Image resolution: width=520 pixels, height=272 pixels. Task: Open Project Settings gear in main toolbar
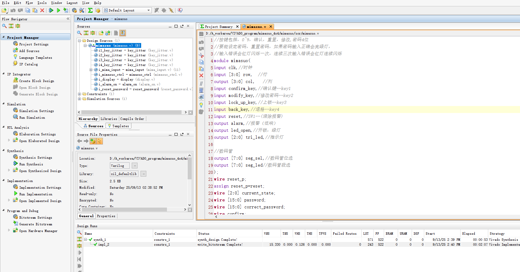pos(74,10)
